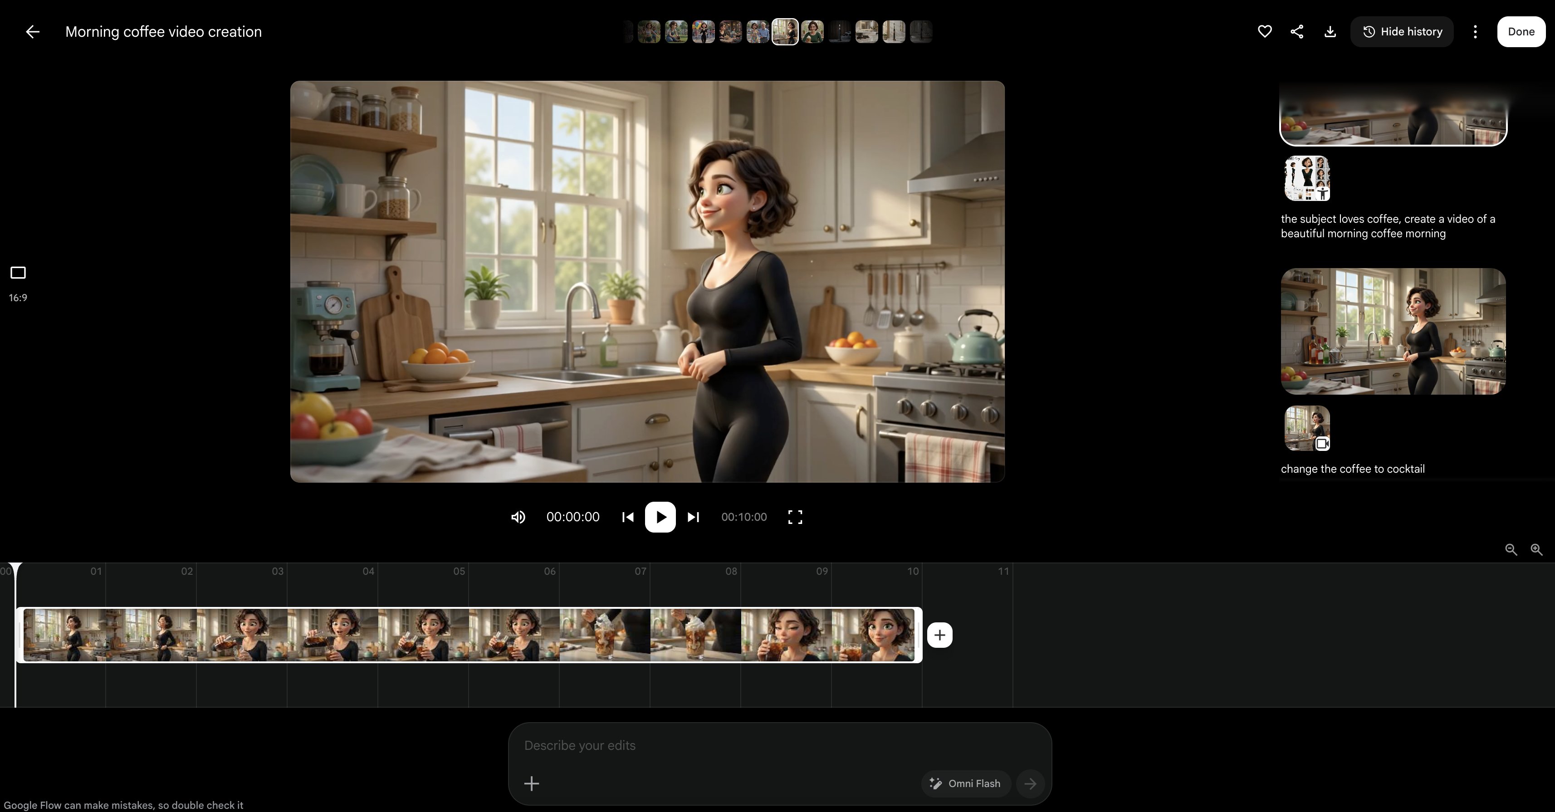Click the Describe your edits field
This screenshot has height=812, width=1555.
[x=779, y=745]
